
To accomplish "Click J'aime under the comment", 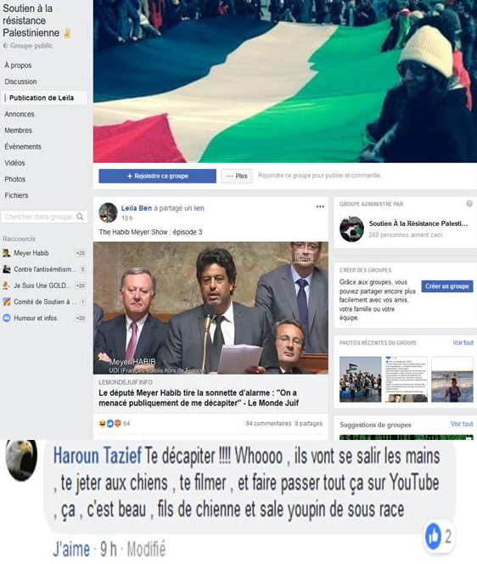I will click(71, 550).
